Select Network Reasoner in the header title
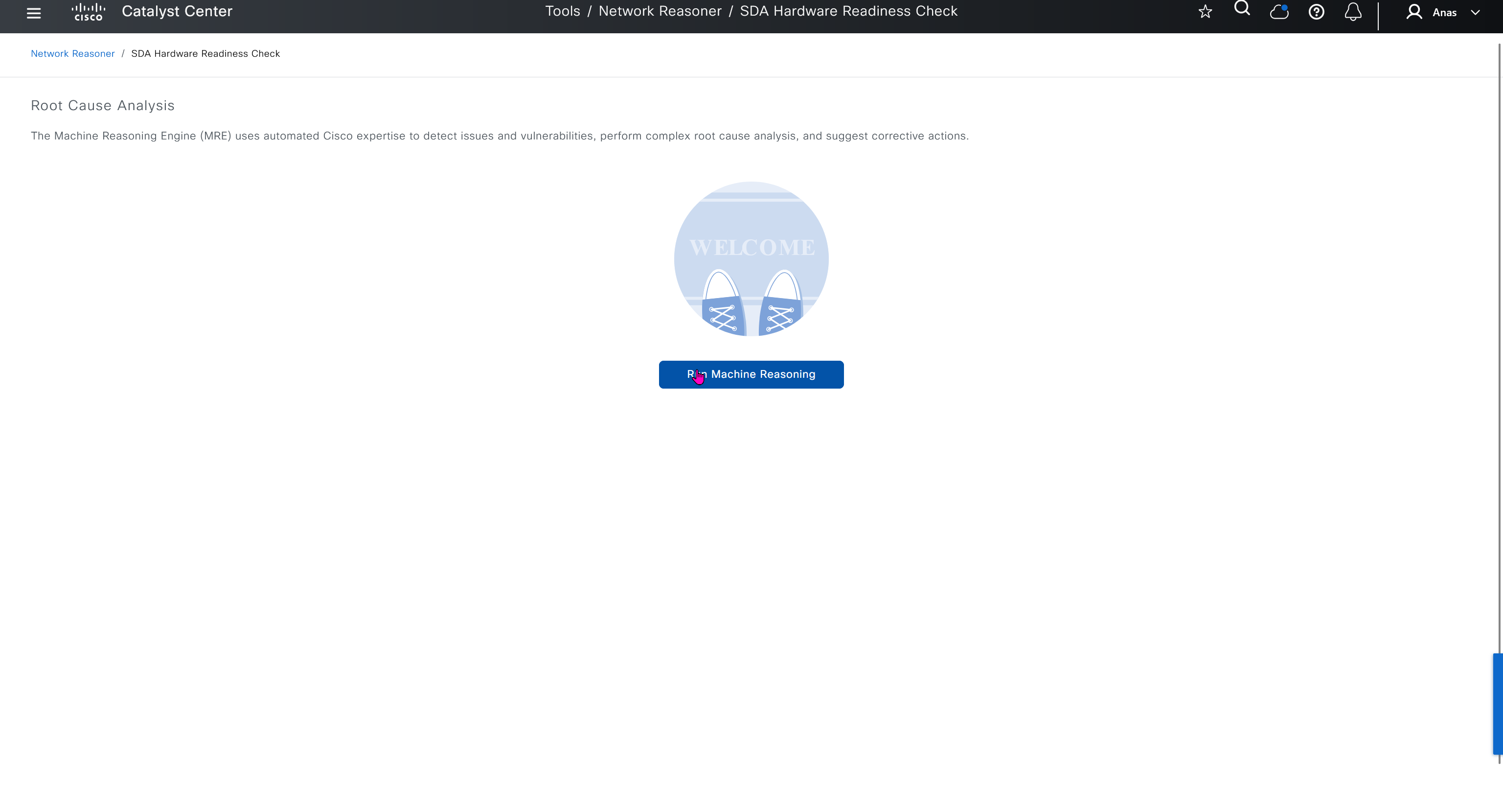The width and height of the screenshot is (1503, 810). (660, 11)
